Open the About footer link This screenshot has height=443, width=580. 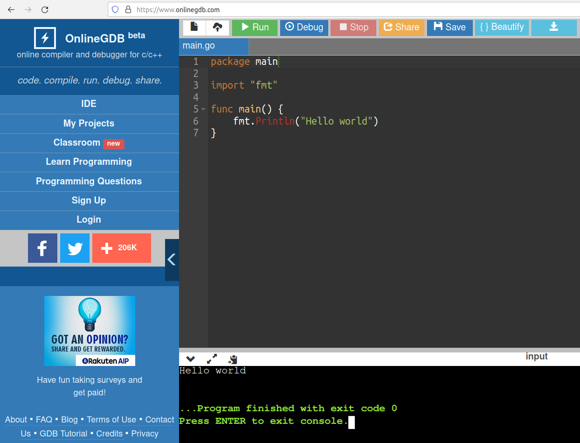click(x=16, y=420)
